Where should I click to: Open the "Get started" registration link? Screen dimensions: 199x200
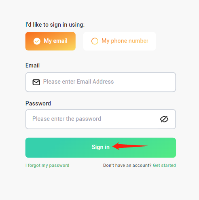164,165
